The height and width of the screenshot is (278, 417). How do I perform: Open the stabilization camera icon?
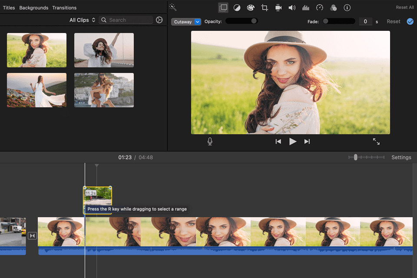pos(278,7)
